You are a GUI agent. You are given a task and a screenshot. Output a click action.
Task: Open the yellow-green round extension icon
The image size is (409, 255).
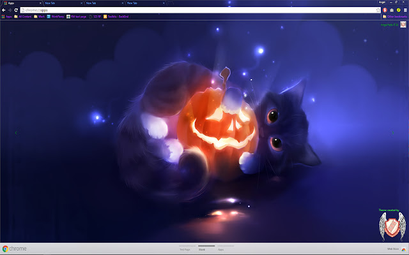399,10
